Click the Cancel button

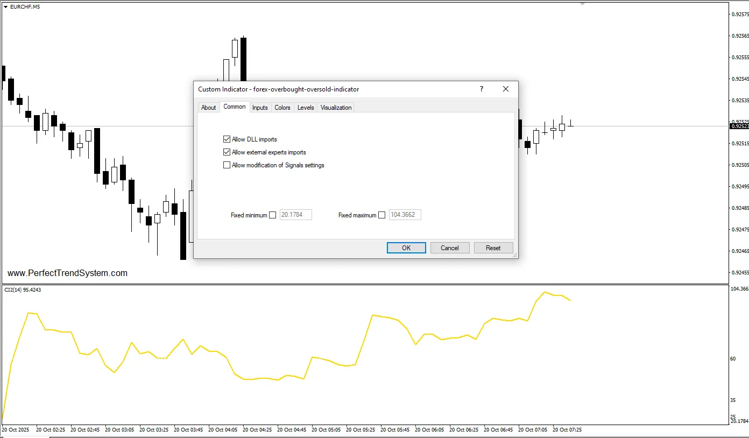pos(450,248)
